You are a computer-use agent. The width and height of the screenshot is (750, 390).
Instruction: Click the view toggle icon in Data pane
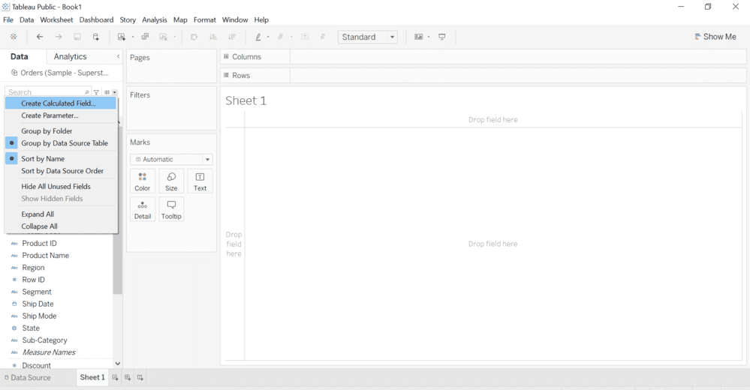107,92
